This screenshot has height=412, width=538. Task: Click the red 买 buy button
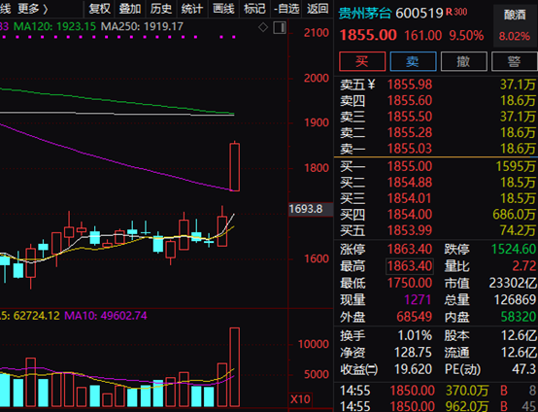(362, 61)
